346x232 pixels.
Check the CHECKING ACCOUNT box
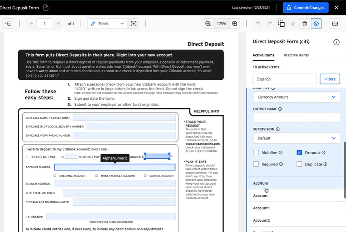tap(55, 176)
